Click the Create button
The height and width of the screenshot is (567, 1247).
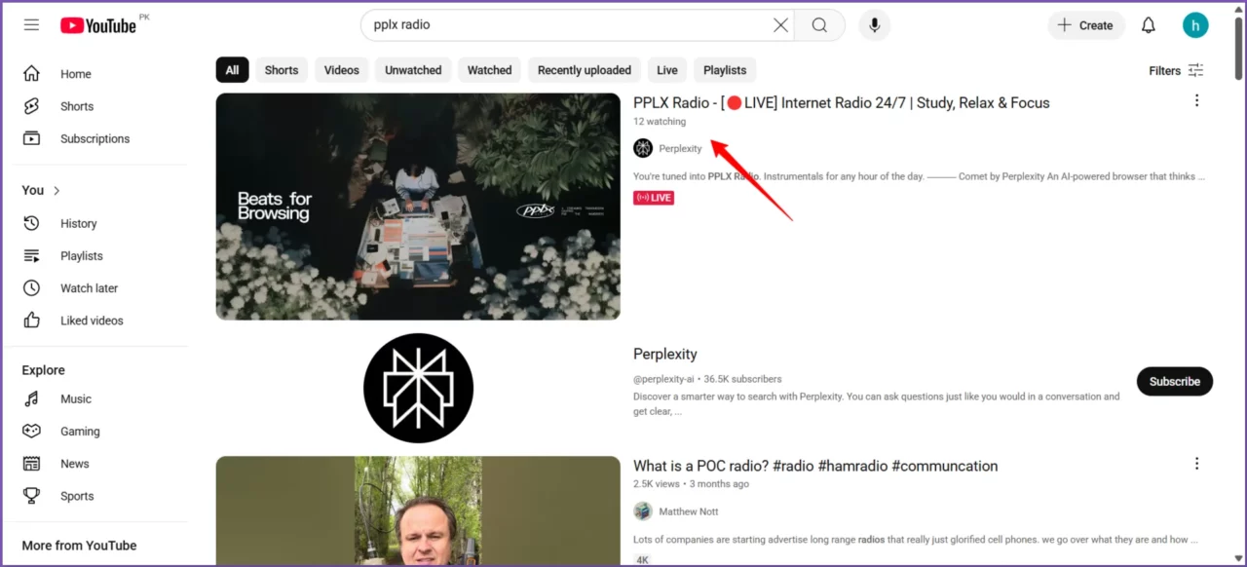[x=1085, y=25]
